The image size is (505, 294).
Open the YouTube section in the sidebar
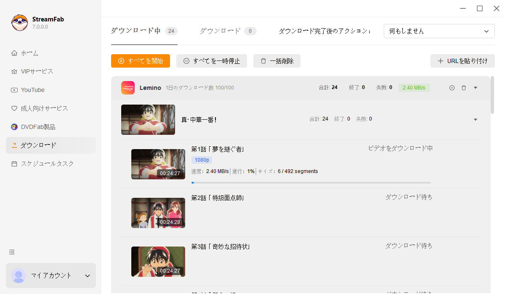click(x=32, y=90)
